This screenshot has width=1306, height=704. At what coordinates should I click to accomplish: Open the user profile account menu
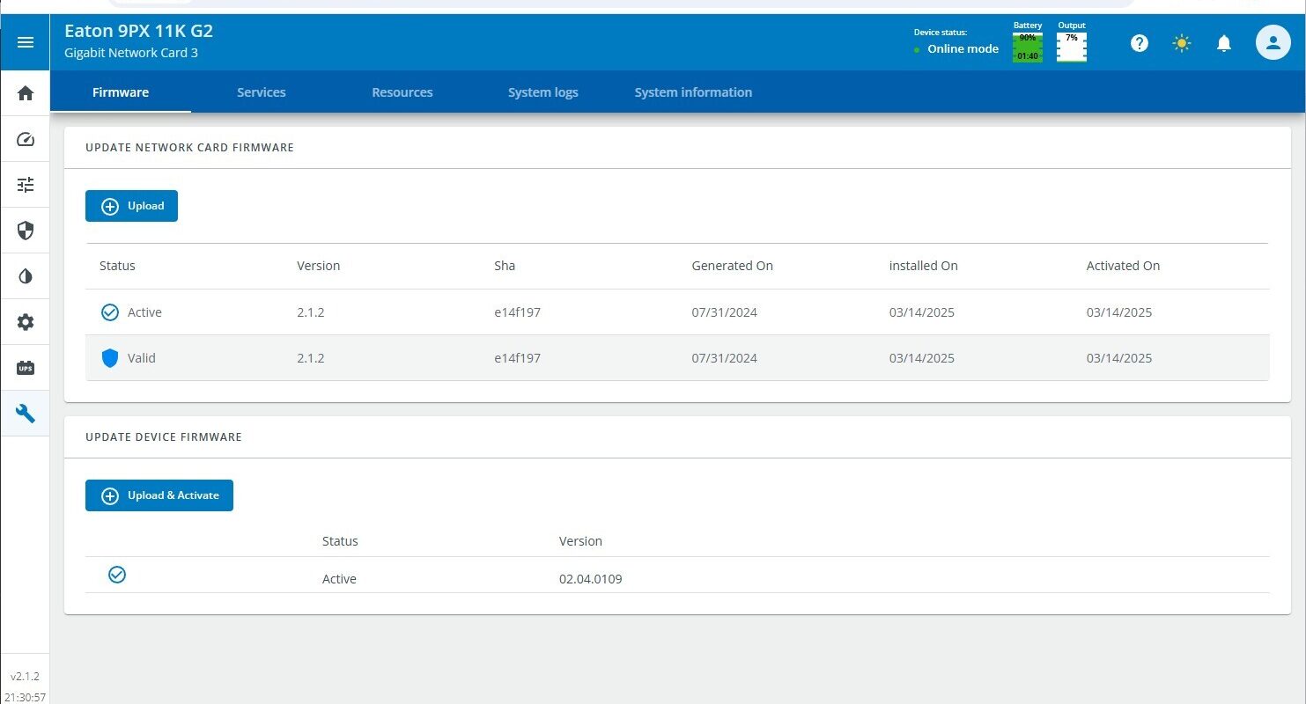pos(1273,42)
